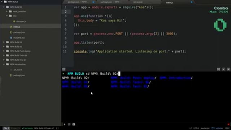This screenshot has width=231, height=130.
Task: Click line number 11 in the gutter
Action: 65,51
